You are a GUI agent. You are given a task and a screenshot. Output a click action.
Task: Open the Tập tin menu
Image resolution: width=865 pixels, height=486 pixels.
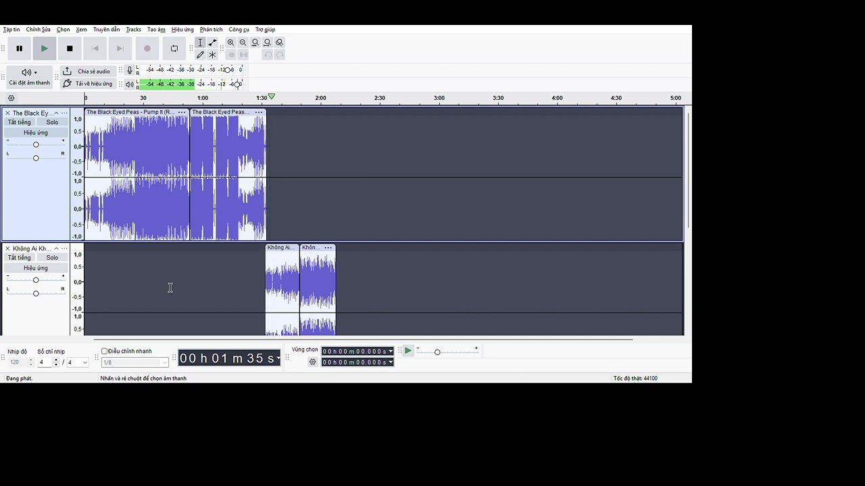pos(11,30)
